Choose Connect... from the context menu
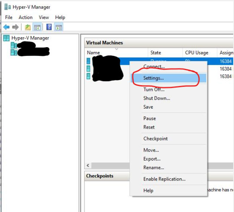 pos(169,67)
